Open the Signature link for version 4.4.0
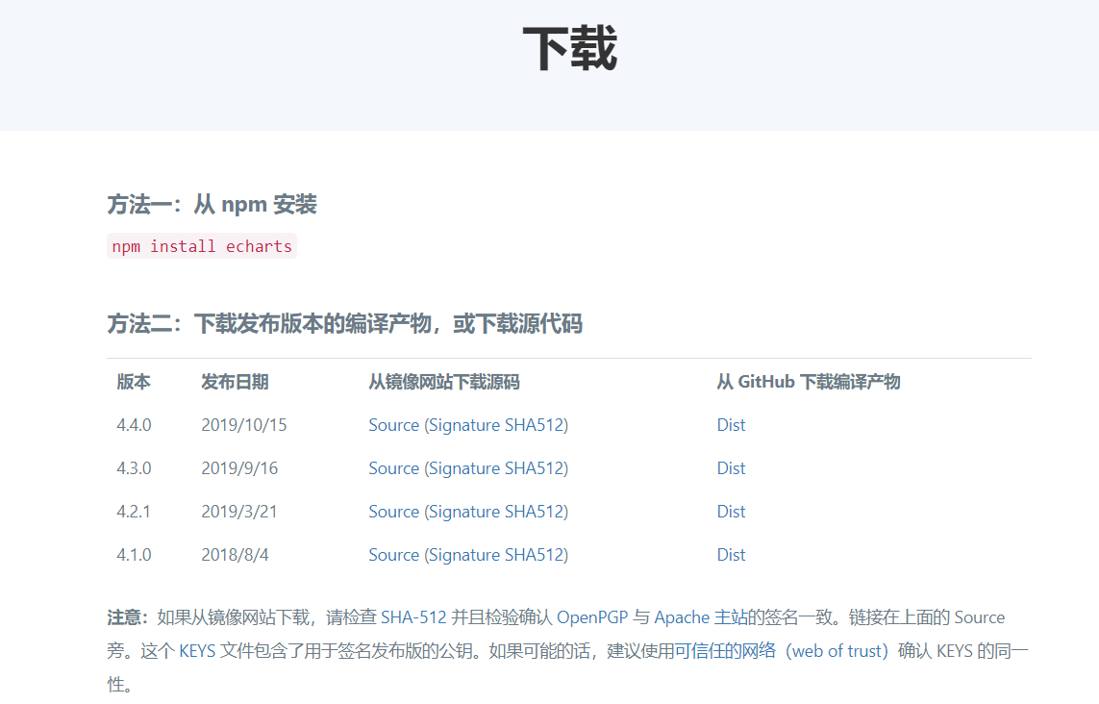 click(x=464, y=425)
